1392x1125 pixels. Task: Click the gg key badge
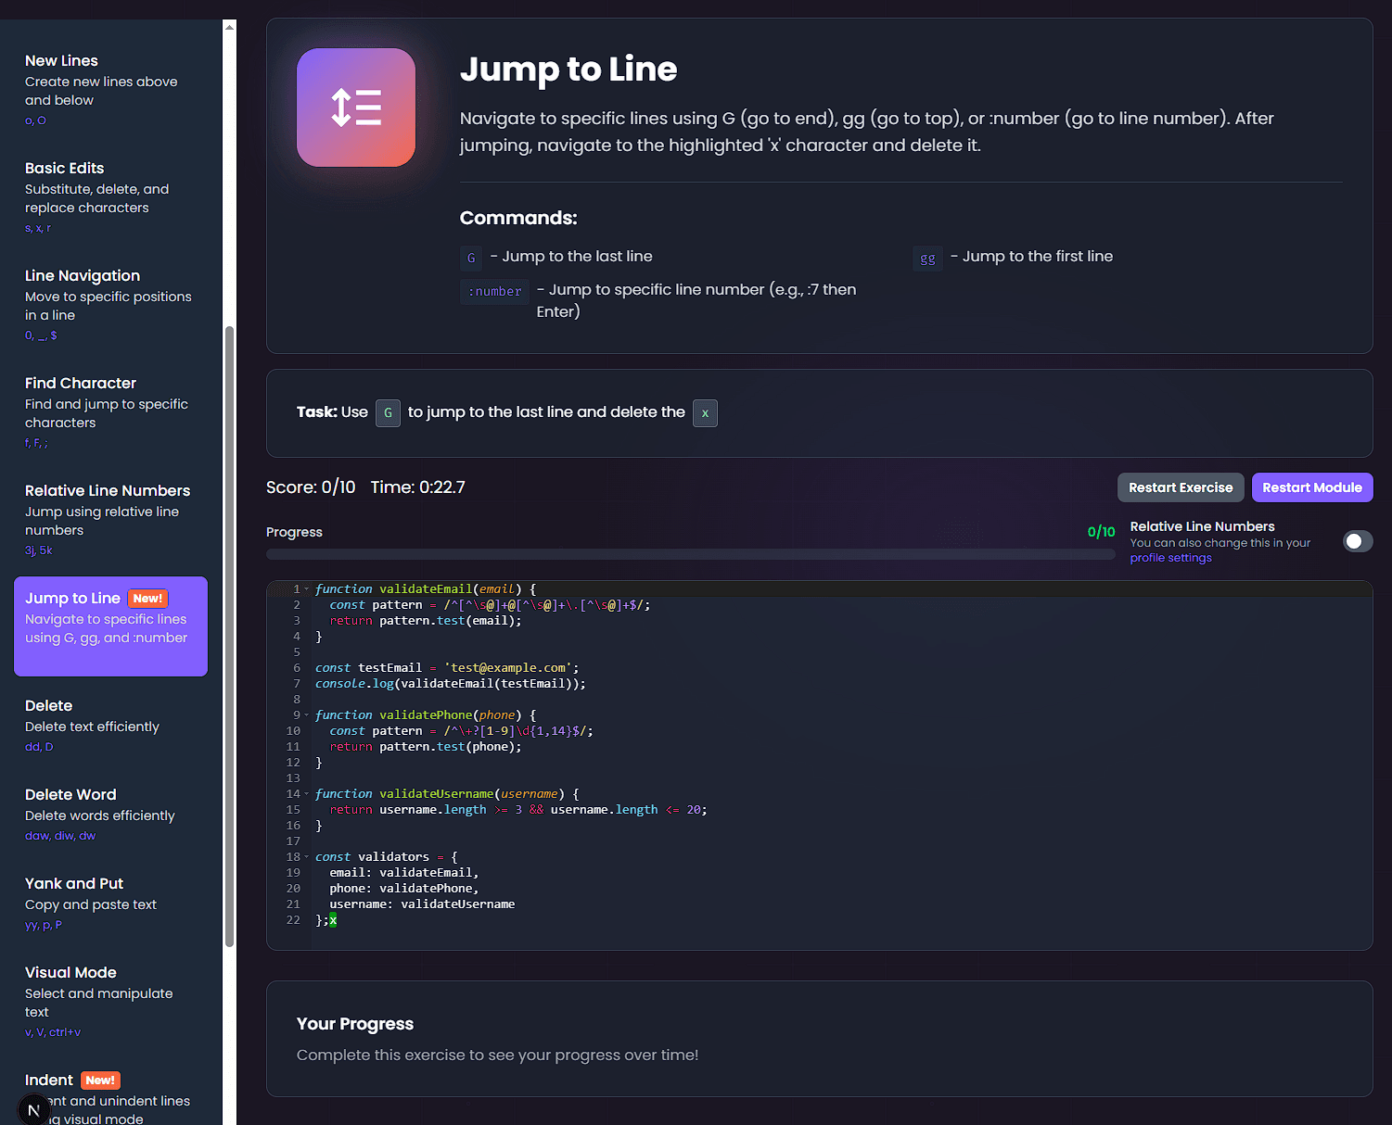point(926,258)
